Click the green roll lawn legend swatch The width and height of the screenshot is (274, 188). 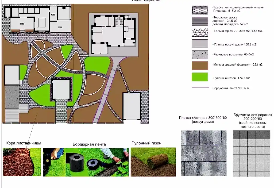pos(200,77)
